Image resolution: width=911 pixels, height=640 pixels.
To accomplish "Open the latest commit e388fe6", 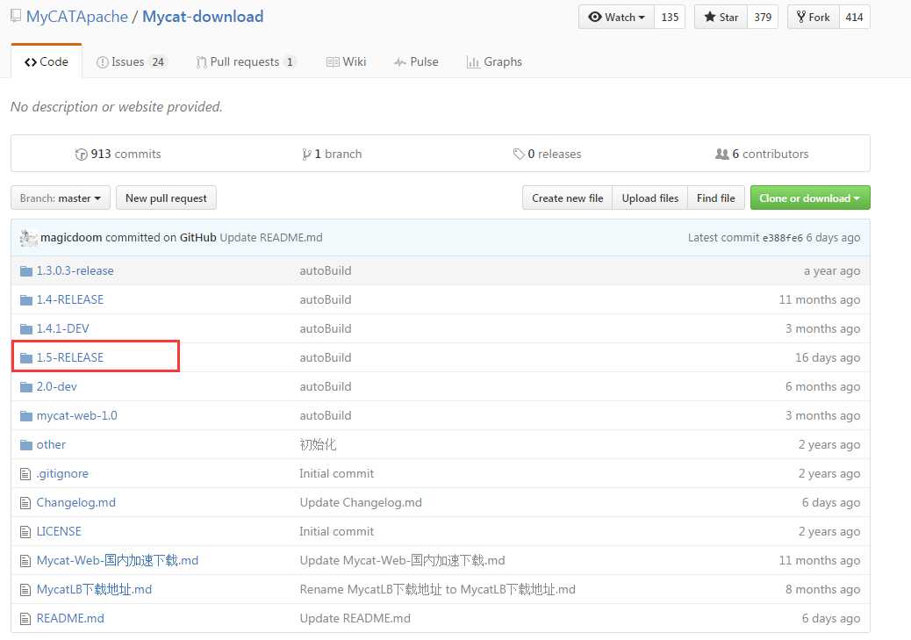I will coord(782,238).
